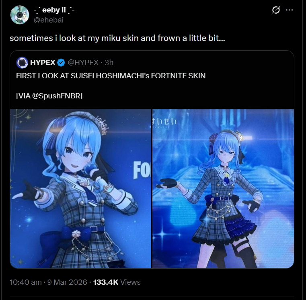Open the right full-body Suisei skin image
Viewport: 306px width, 300px height.
[223, 188]
